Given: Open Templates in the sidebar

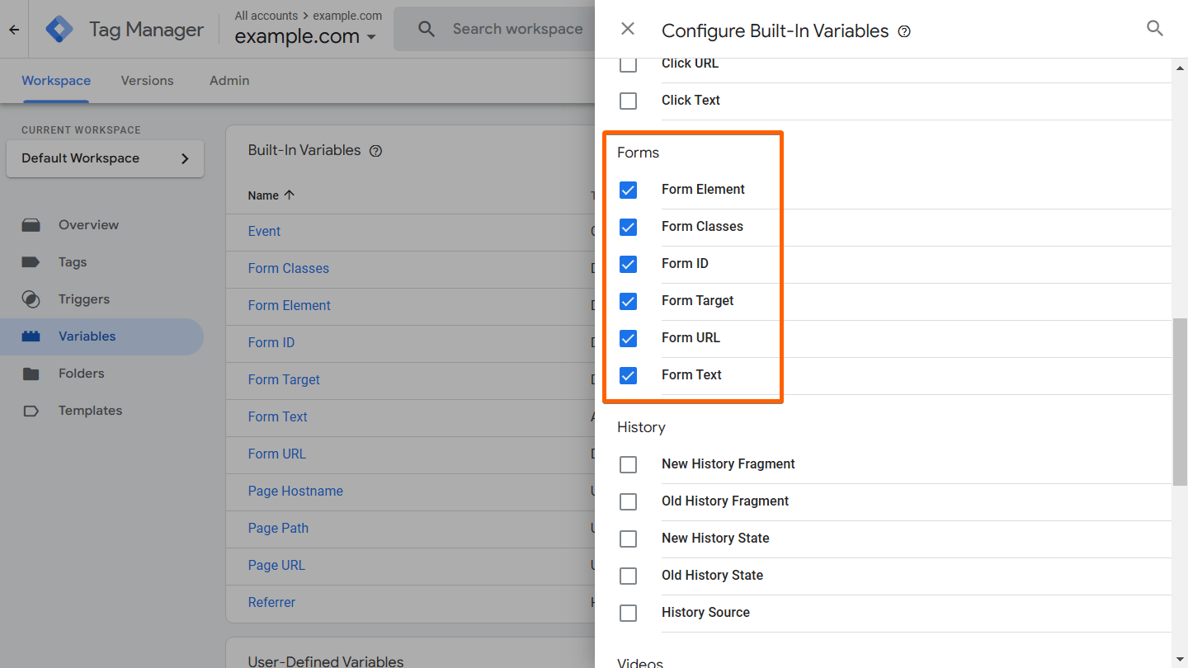Looking at the screenshot, I should point(90,411).
